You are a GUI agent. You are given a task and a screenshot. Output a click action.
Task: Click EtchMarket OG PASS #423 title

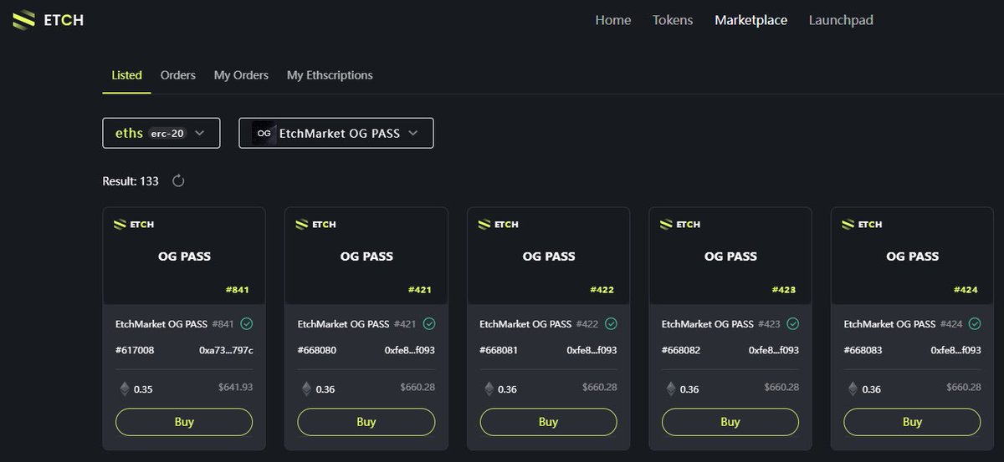[x=721, y=323]
